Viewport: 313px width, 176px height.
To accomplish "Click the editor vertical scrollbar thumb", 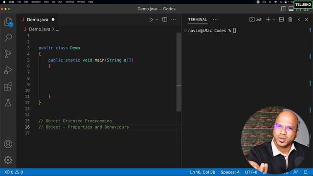I will [179, 72].
